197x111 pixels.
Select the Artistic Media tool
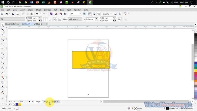(2, 49)
